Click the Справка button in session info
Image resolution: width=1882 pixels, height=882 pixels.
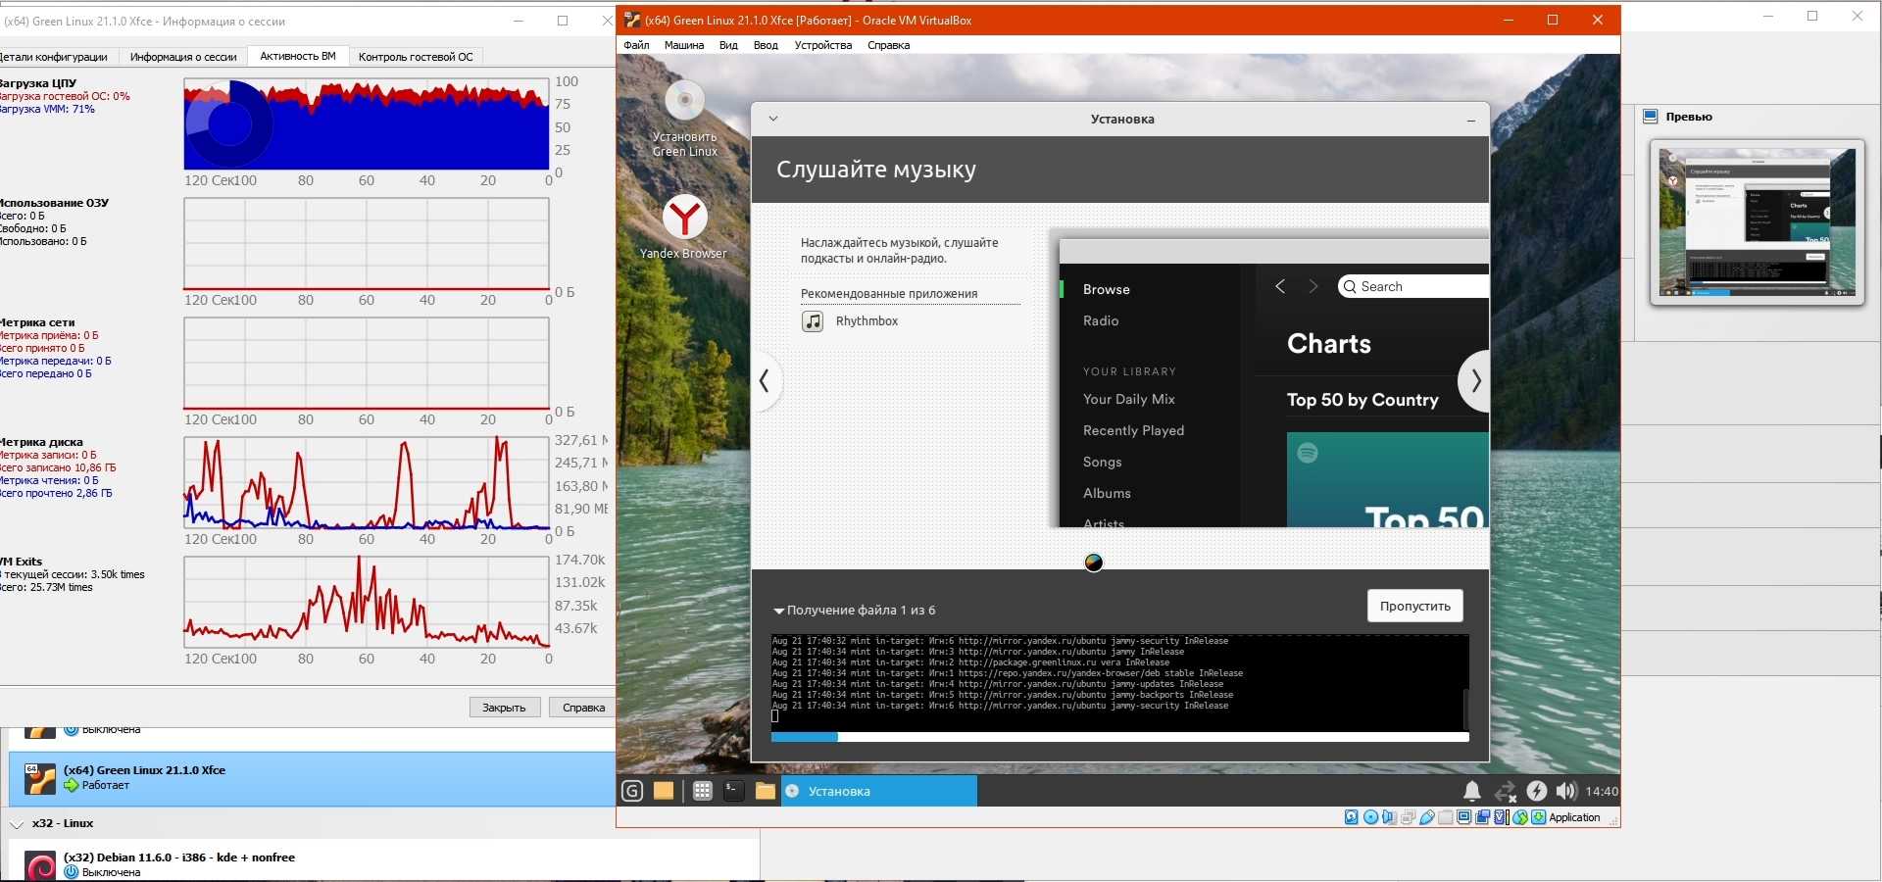tap(583, 708)
